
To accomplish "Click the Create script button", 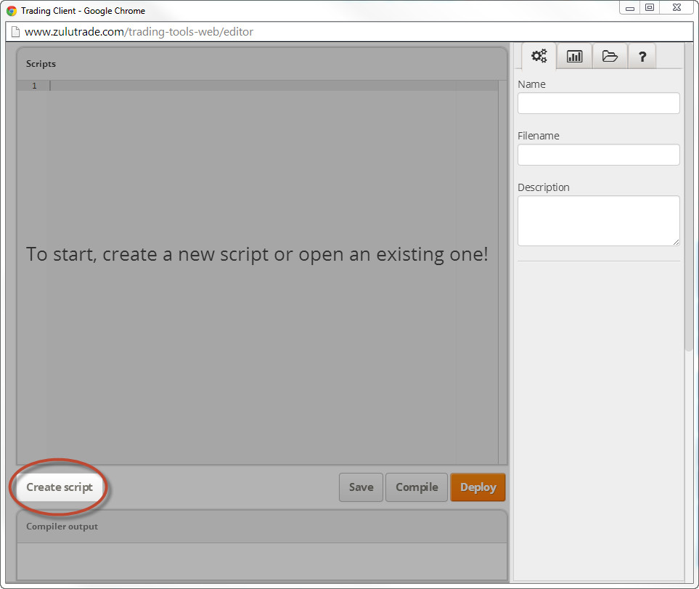I will click(60, 487).
